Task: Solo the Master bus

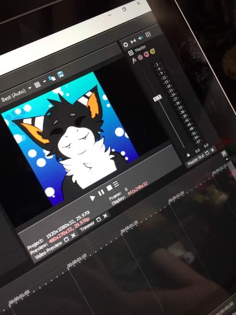Action: 152,52
